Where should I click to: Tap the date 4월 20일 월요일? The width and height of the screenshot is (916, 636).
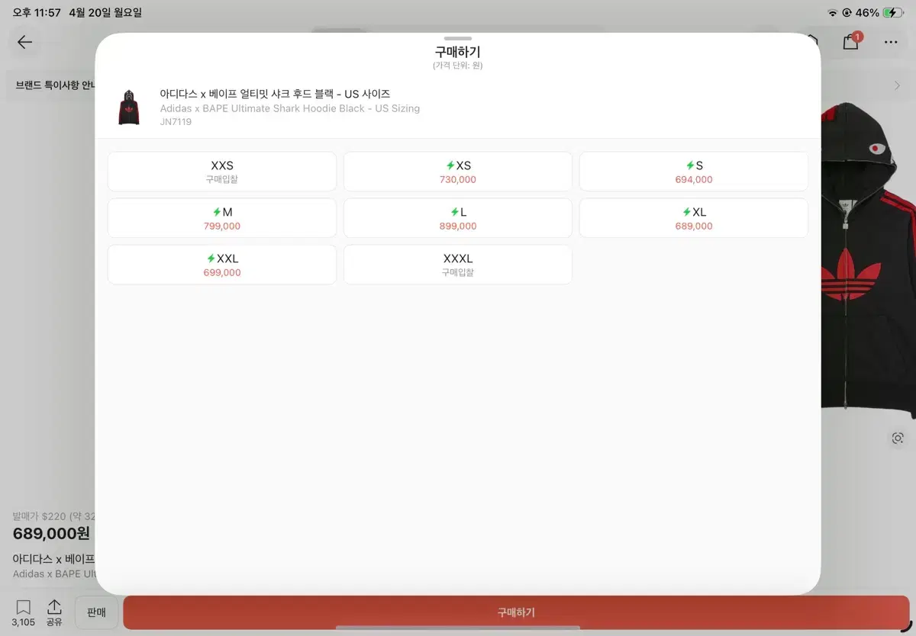pyautogui.click(x=105, y=13)
